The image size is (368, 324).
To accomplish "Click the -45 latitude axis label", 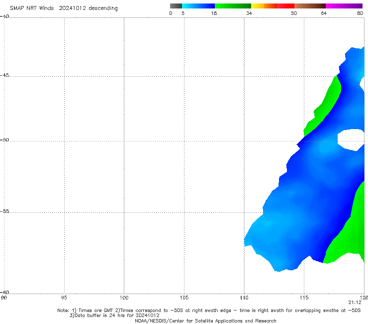I will pyautogui.click(x=4, y=75).
